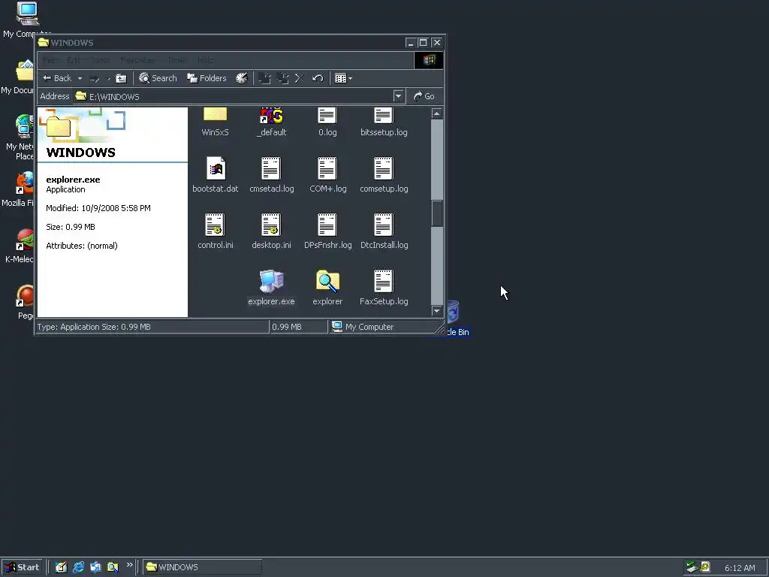Click the E:\WINDOWS address field
The image size is (769, 577).
tap(234, 96)
